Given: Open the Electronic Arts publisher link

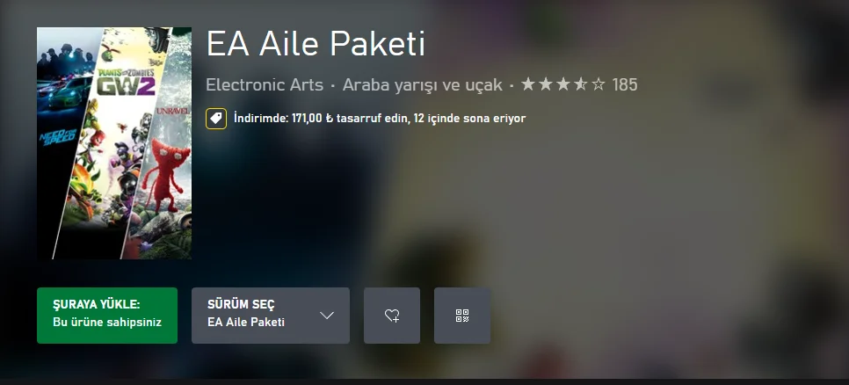Looking at the screenshot, I should 265,85.
